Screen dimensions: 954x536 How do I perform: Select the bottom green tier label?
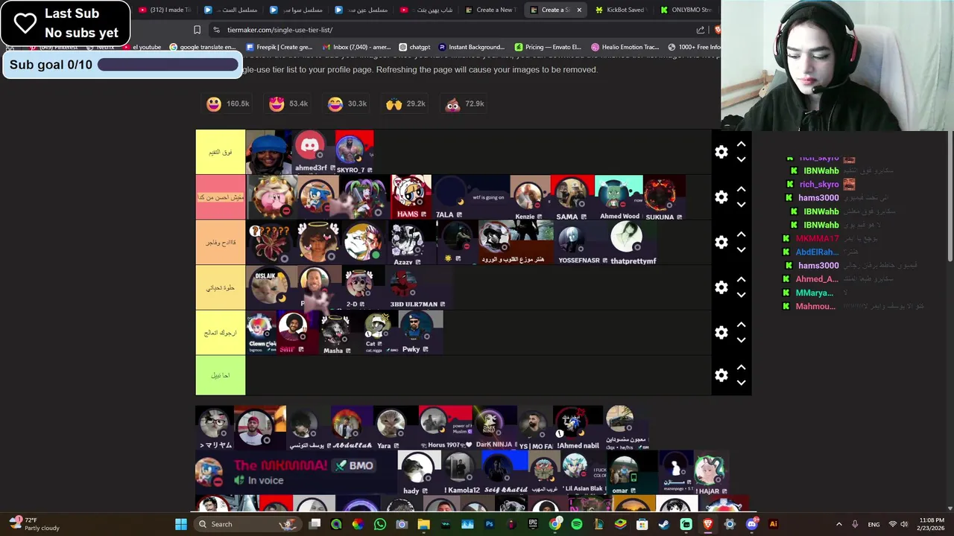click(221, 375)
